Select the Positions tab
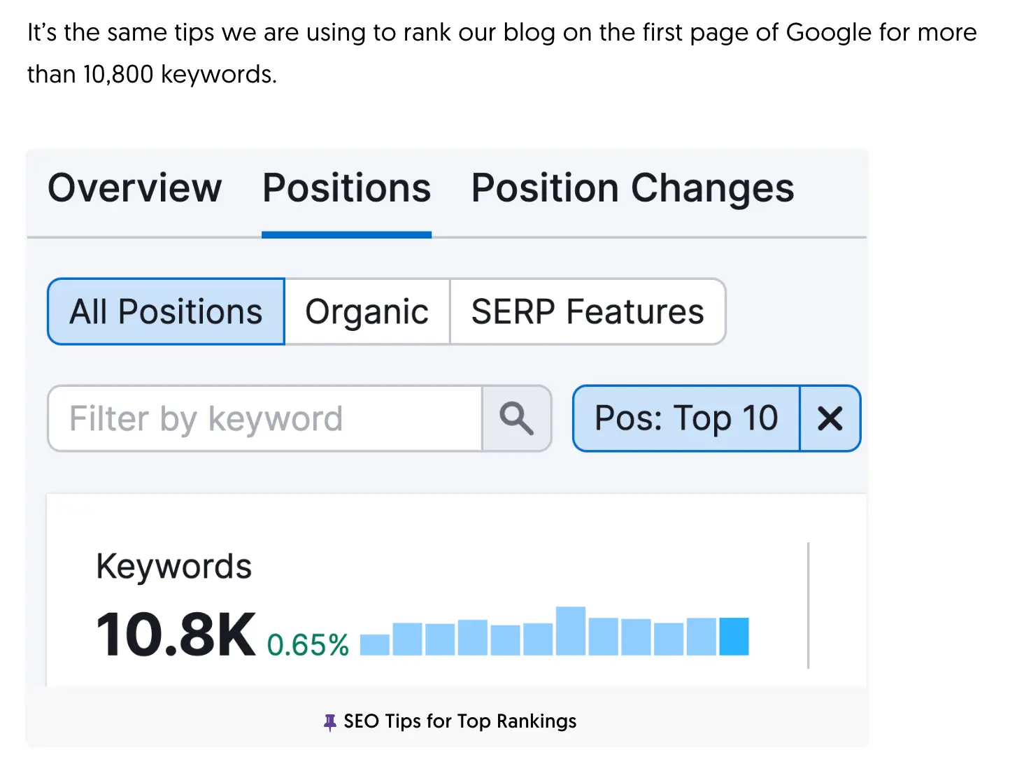1017x771 pixels. (x=346, y=188)
